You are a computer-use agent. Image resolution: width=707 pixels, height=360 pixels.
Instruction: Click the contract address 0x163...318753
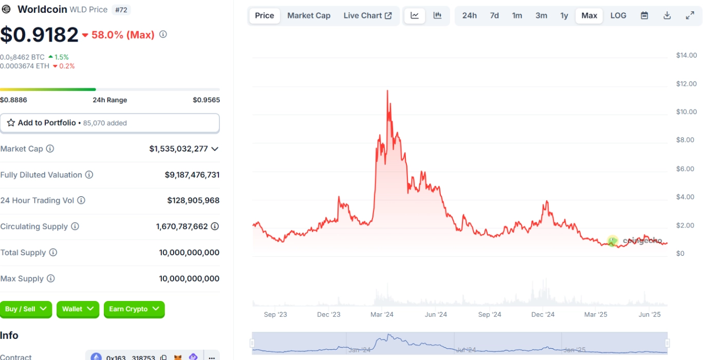(131, 357)
